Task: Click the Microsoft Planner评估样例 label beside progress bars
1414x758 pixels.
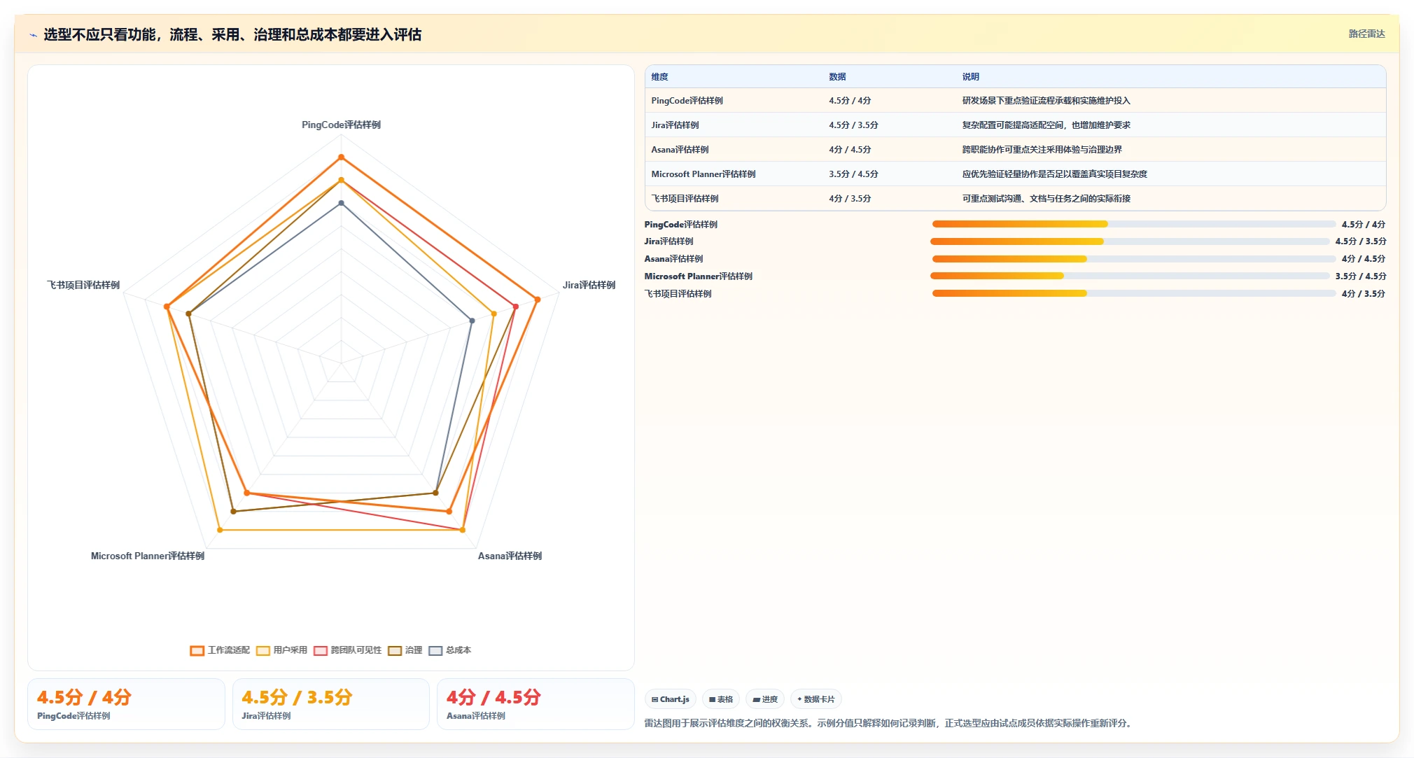Action: point(698,276)
